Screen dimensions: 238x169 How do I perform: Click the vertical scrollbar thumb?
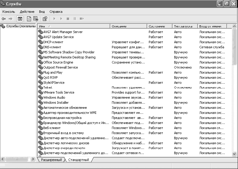tap(234, 47)
